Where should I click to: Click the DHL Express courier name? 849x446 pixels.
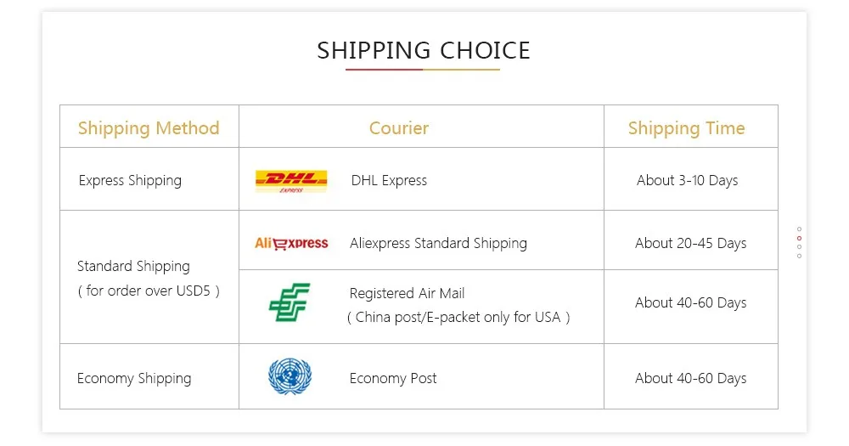point(389,180)
